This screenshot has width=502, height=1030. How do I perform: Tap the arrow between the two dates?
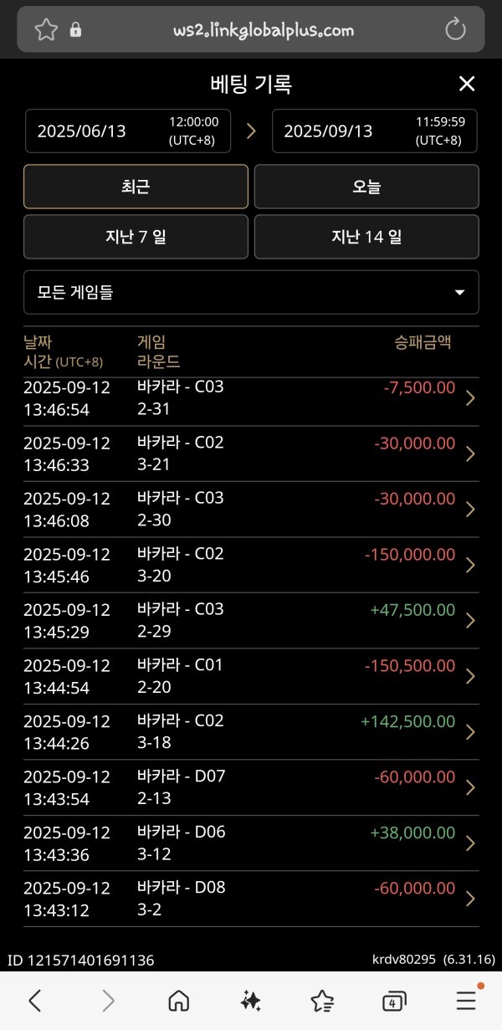(250, 131)
